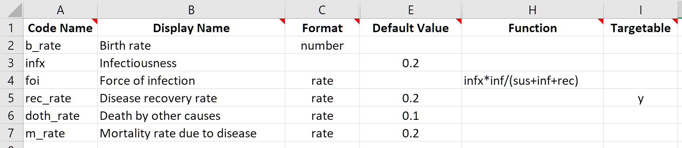Select row 1 header
The width and height of the screenshot is (682, 148).
pyautogui.click(x=11, y=27)
